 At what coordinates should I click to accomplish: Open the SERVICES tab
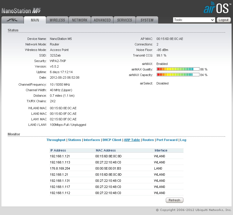tap(125, 20)
